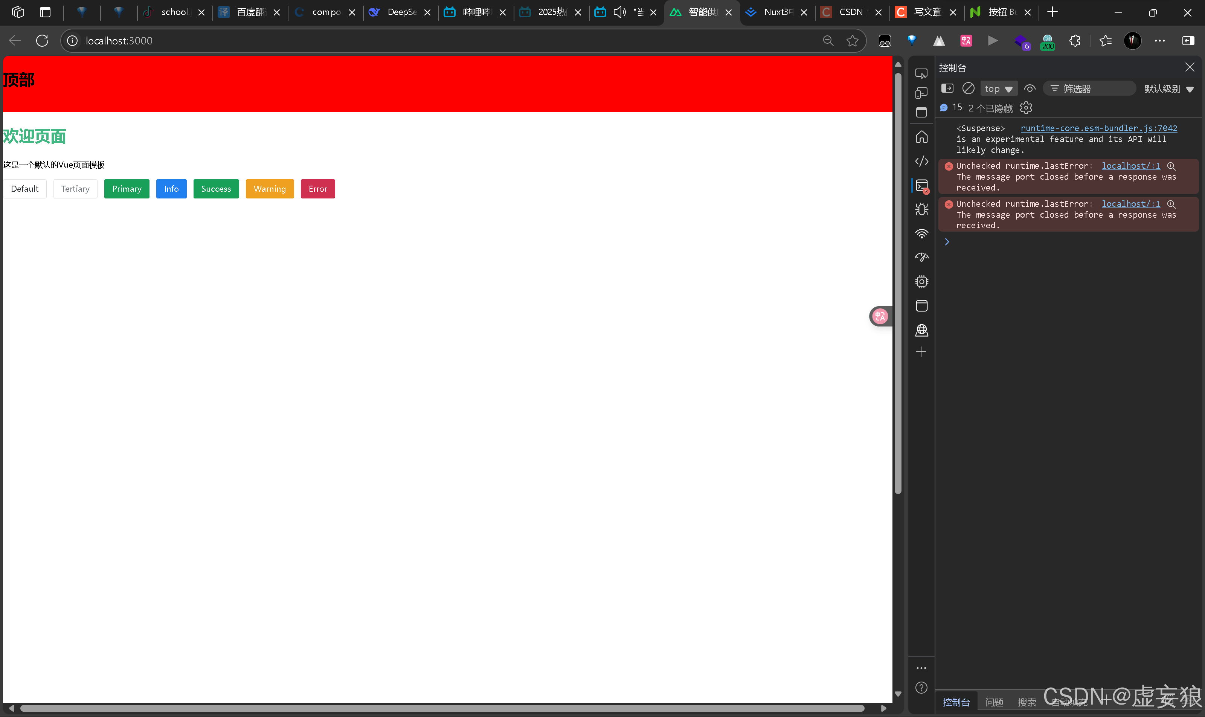The image size is (1205, 717).
Task: Open the top context dropdown
Action: 998,89
